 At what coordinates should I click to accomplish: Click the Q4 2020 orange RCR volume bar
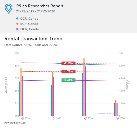click(116, 108)
